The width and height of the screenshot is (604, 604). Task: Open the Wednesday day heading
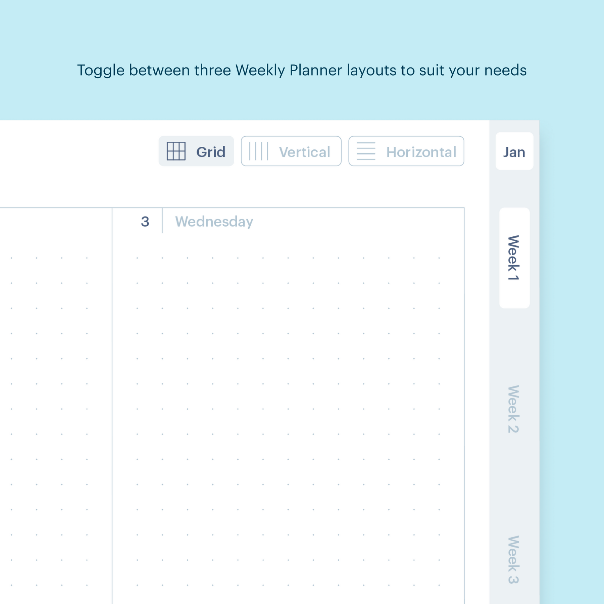tap(214, 222)
